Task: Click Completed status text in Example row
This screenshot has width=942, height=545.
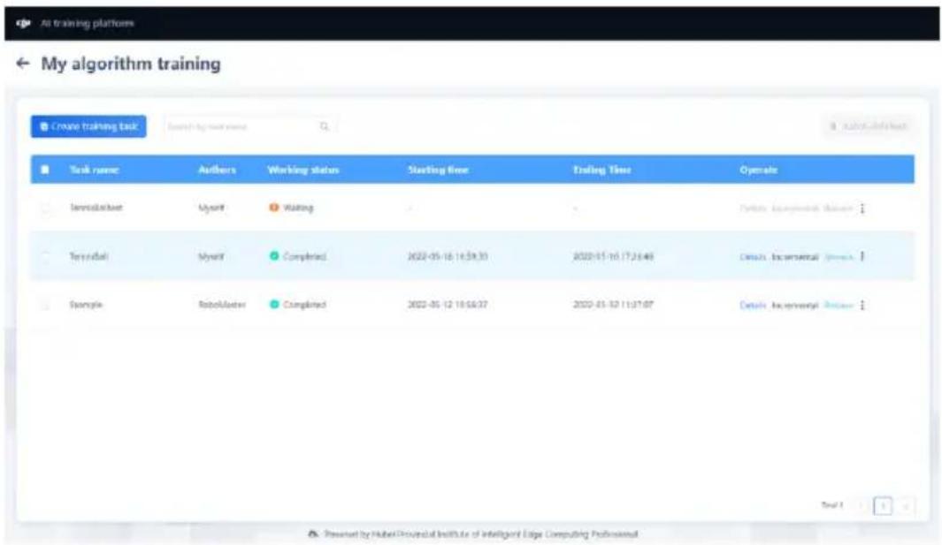Action: (x=304, y=305)
